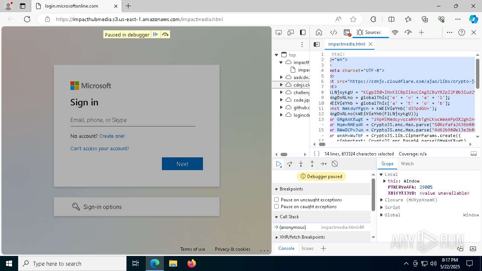Screen dimensions: 482x271
Task: Enable Pause on uncaught exceptions
Action: coord(276,199)
